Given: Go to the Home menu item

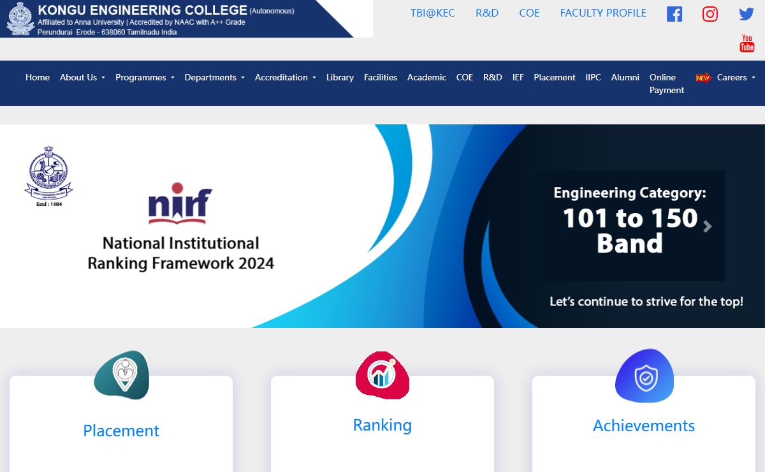Looking at the screenshot, I should click(x=38, y=77).
